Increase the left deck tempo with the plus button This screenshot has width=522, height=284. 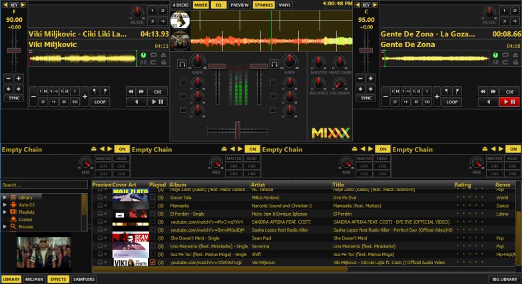click(x=19, y=78)
